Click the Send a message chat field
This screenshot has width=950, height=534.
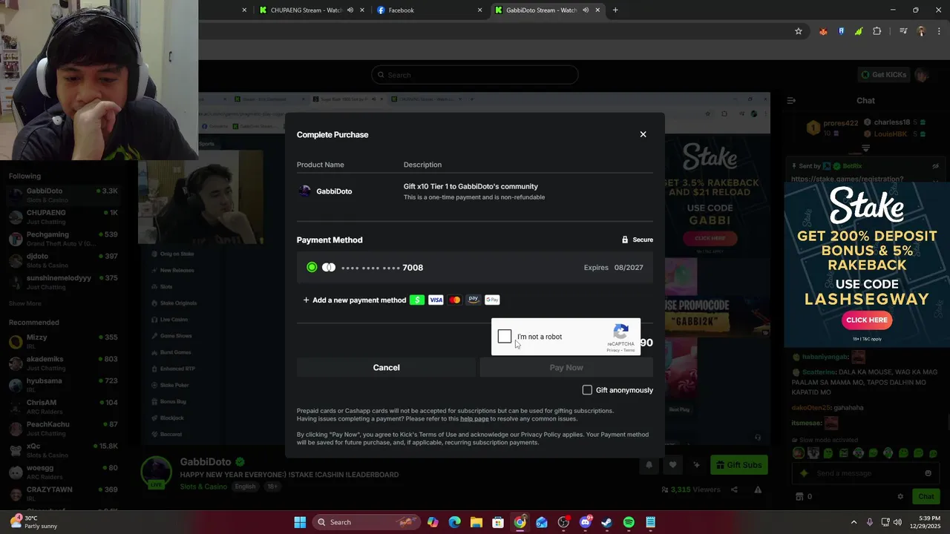pyautogui.click(x=867, y=473)
